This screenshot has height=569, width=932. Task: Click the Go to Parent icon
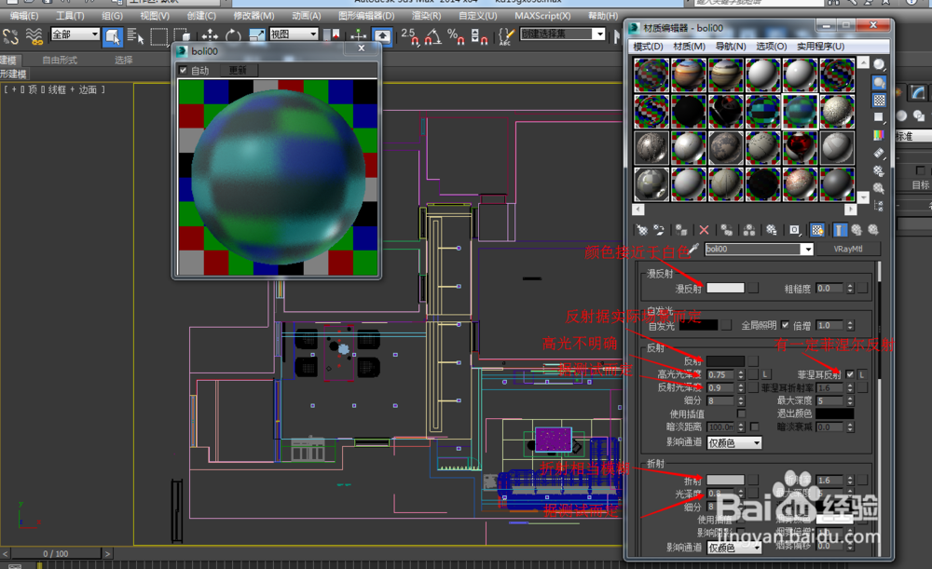857,230
